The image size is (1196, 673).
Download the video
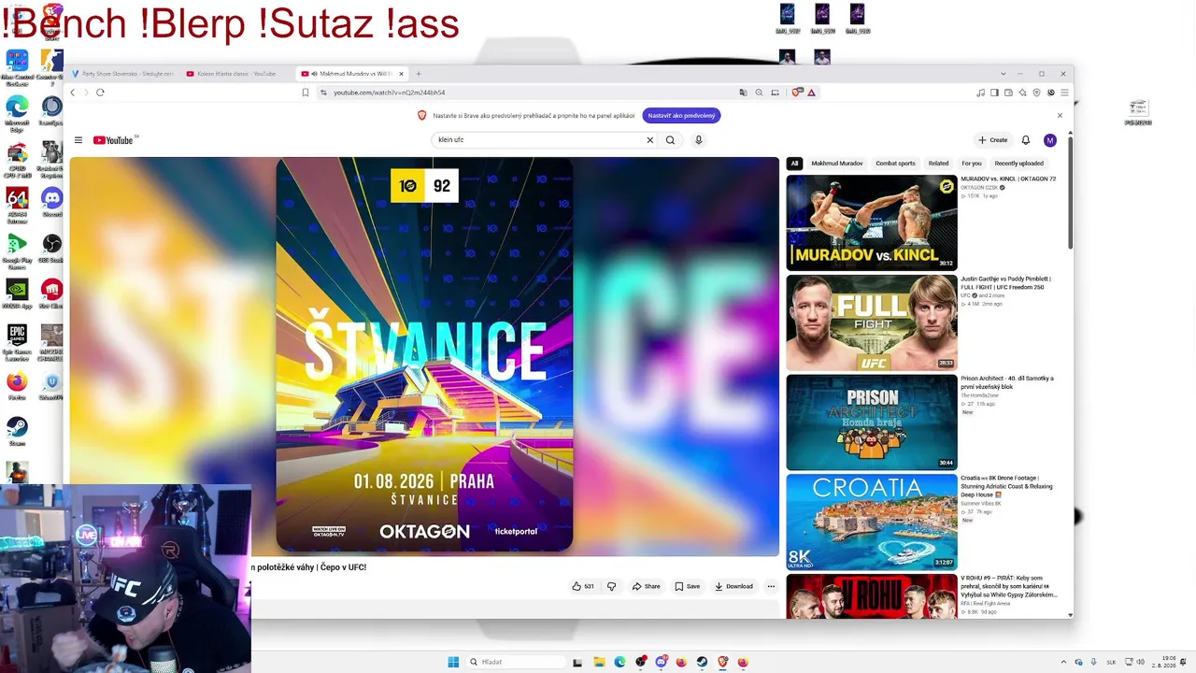tap(733, 586)
